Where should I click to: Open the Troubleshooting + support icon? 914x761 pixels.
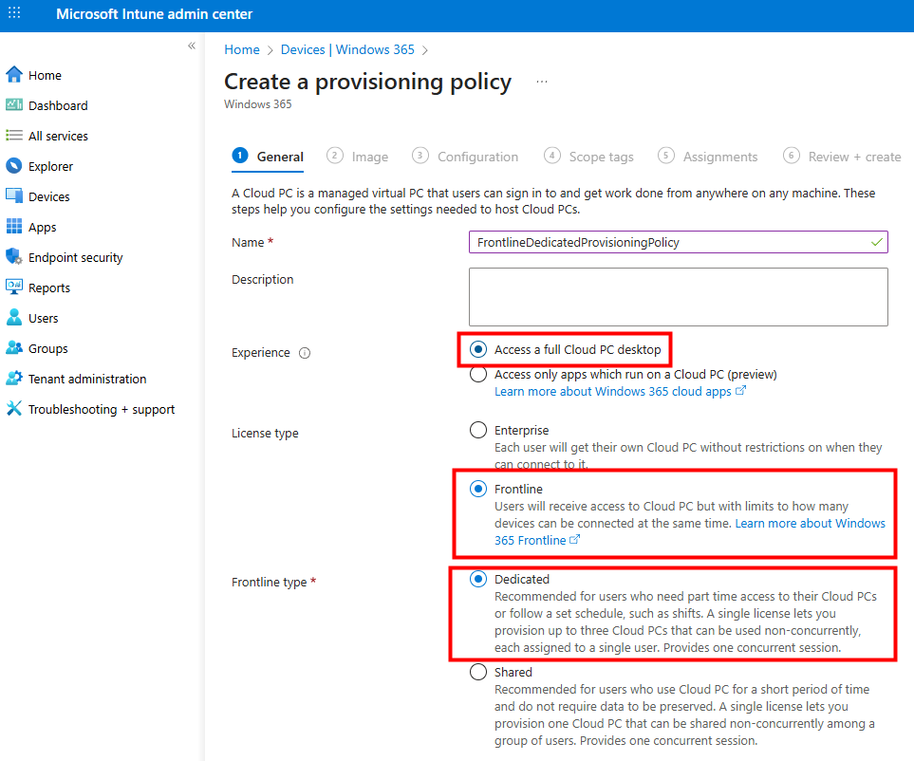pos(13,409)
